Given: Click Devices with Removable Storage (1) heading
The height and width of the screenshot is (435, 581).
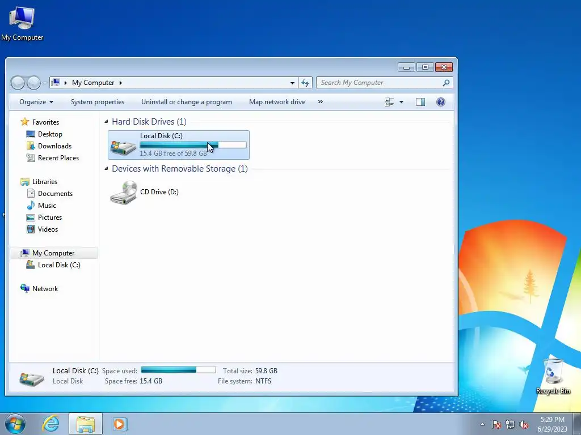Looking at the screenshot, I should pos(180,169).
